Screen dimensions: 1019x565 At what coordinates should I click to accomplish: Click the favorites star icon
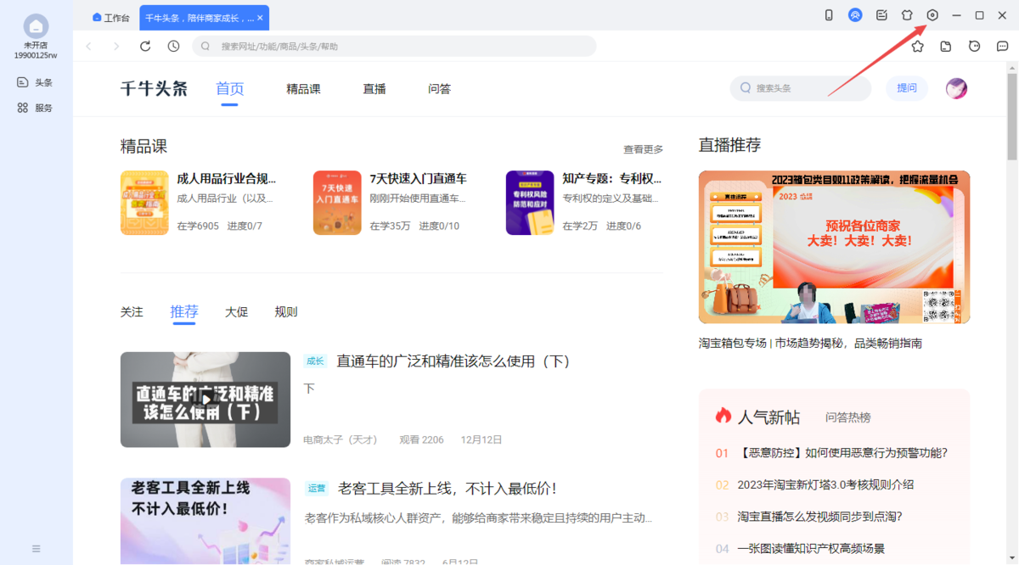point(918,46)
